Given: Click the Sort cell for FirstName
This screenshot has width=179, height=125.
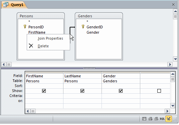Looking at the screenshot, I should [x=44, y=86].
